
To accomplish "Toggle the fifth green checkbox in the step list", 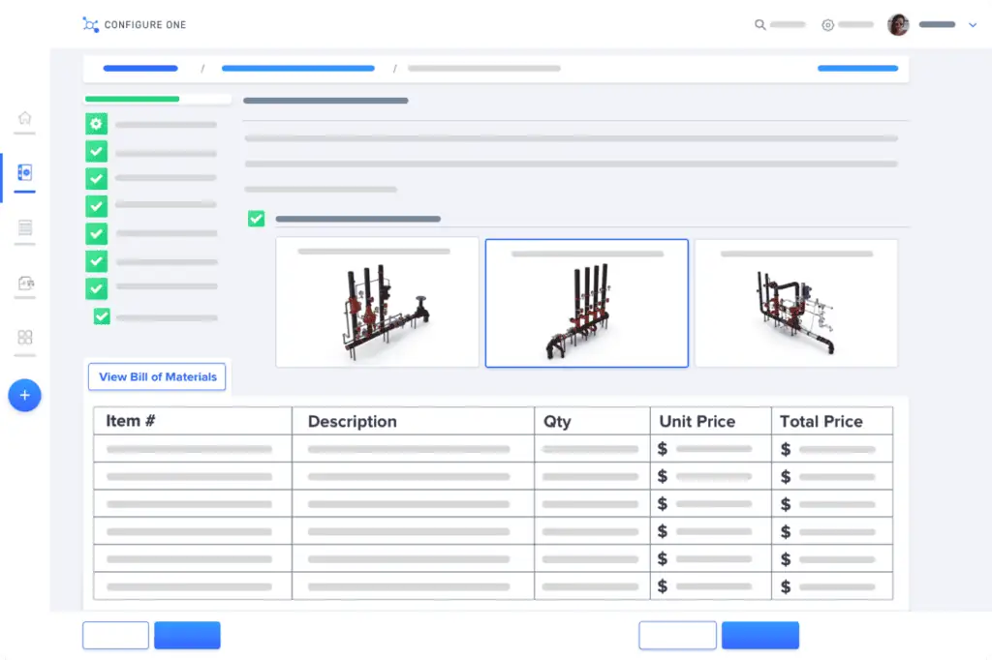I will coord(96,261).
